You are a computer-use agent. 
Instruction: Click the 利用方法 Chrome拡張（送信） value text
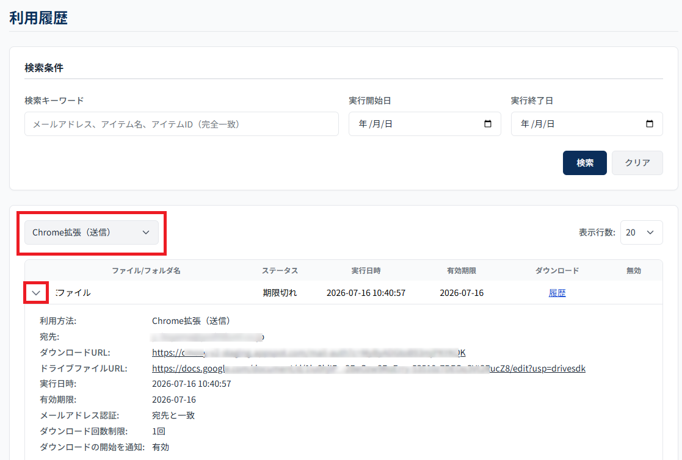191,321
